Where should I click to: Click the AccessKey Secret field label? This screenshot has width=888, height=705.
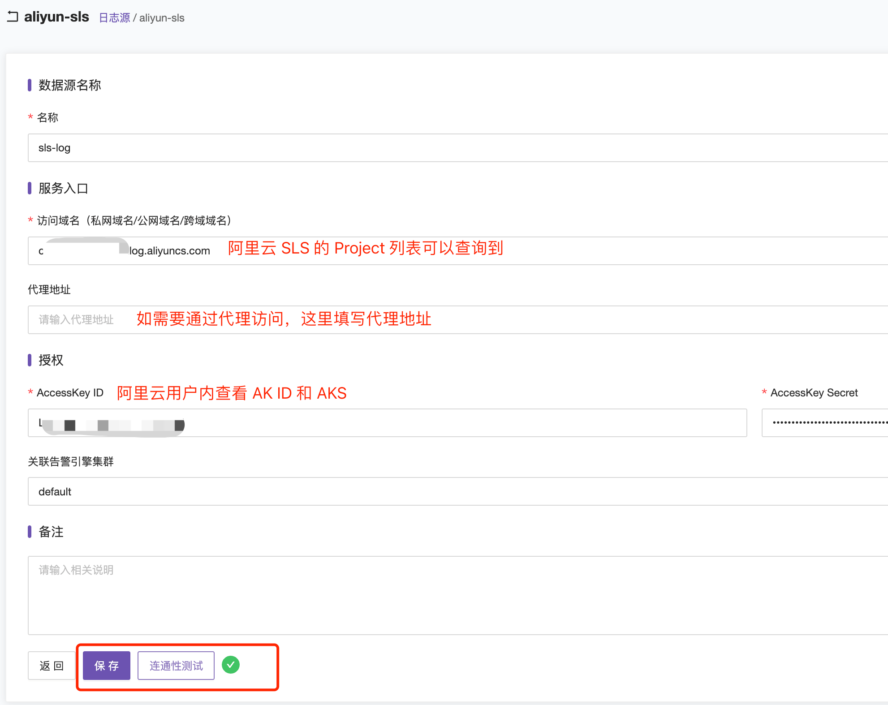[x=814, y=393]
